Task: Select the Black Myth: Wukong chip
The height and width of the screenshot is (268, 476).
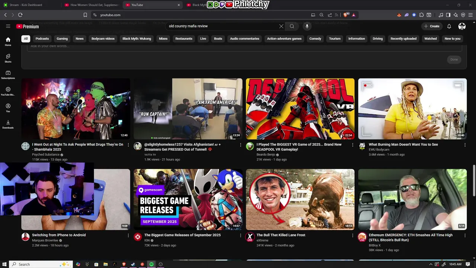Action: (137, 39)
